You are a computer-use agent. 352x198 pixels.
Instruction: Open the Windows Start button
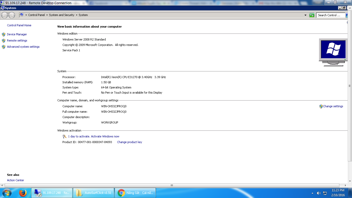point(7,193)
